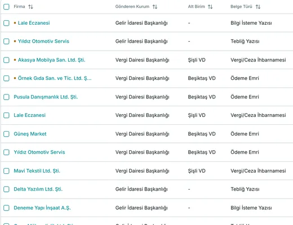Click the Alt Birim column header label
Screen dimensions: 293x225
tap(196, 7)
